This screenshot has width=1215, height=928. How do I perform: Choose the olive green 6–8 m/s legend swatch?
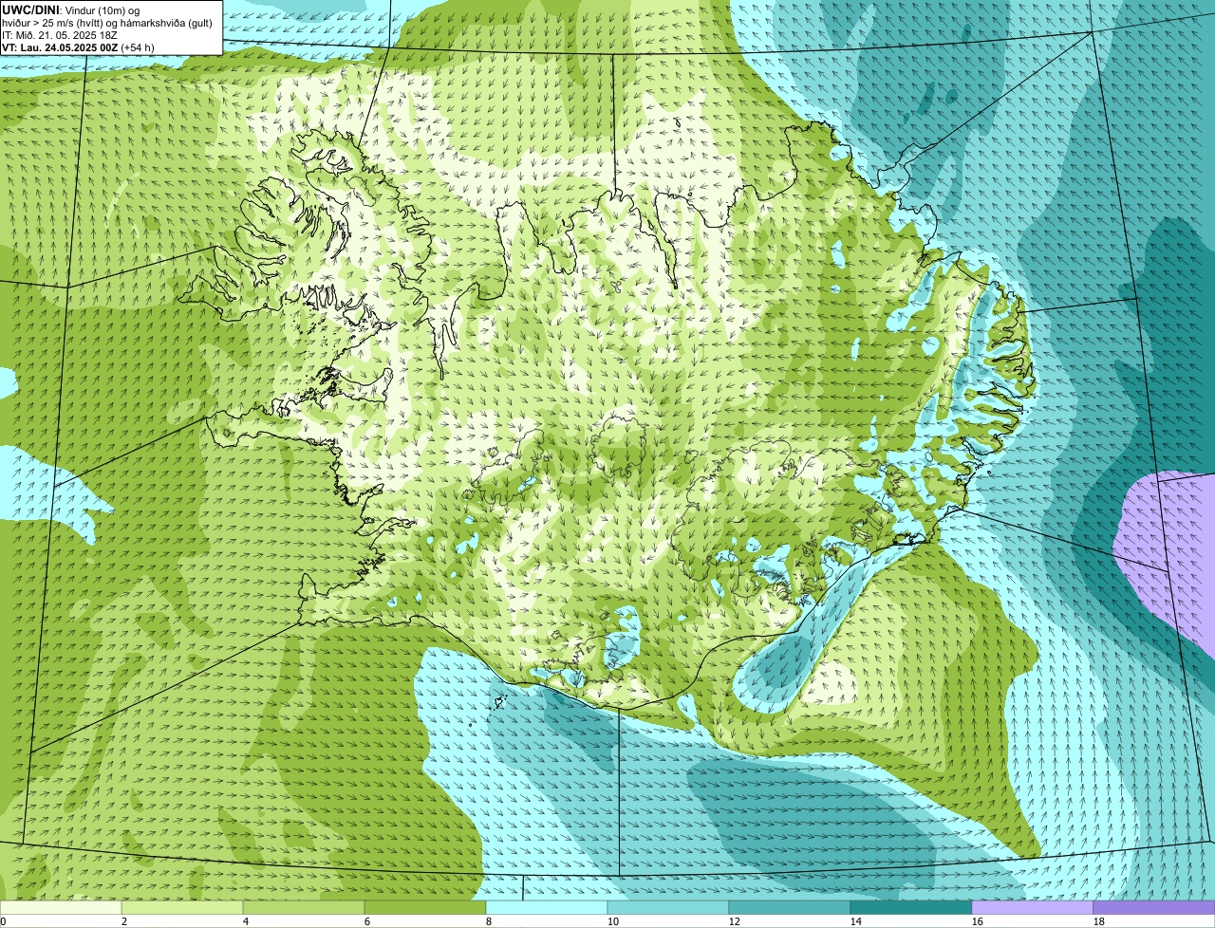click(425, 908)
